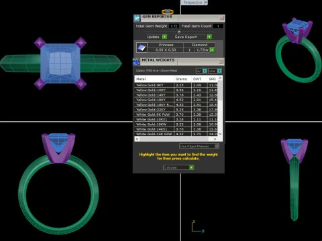The width and height of the screenshot is (322, 241).
Task: Click the 6.50 X 6.50 size cell
Action: click(x=166, y=50)
